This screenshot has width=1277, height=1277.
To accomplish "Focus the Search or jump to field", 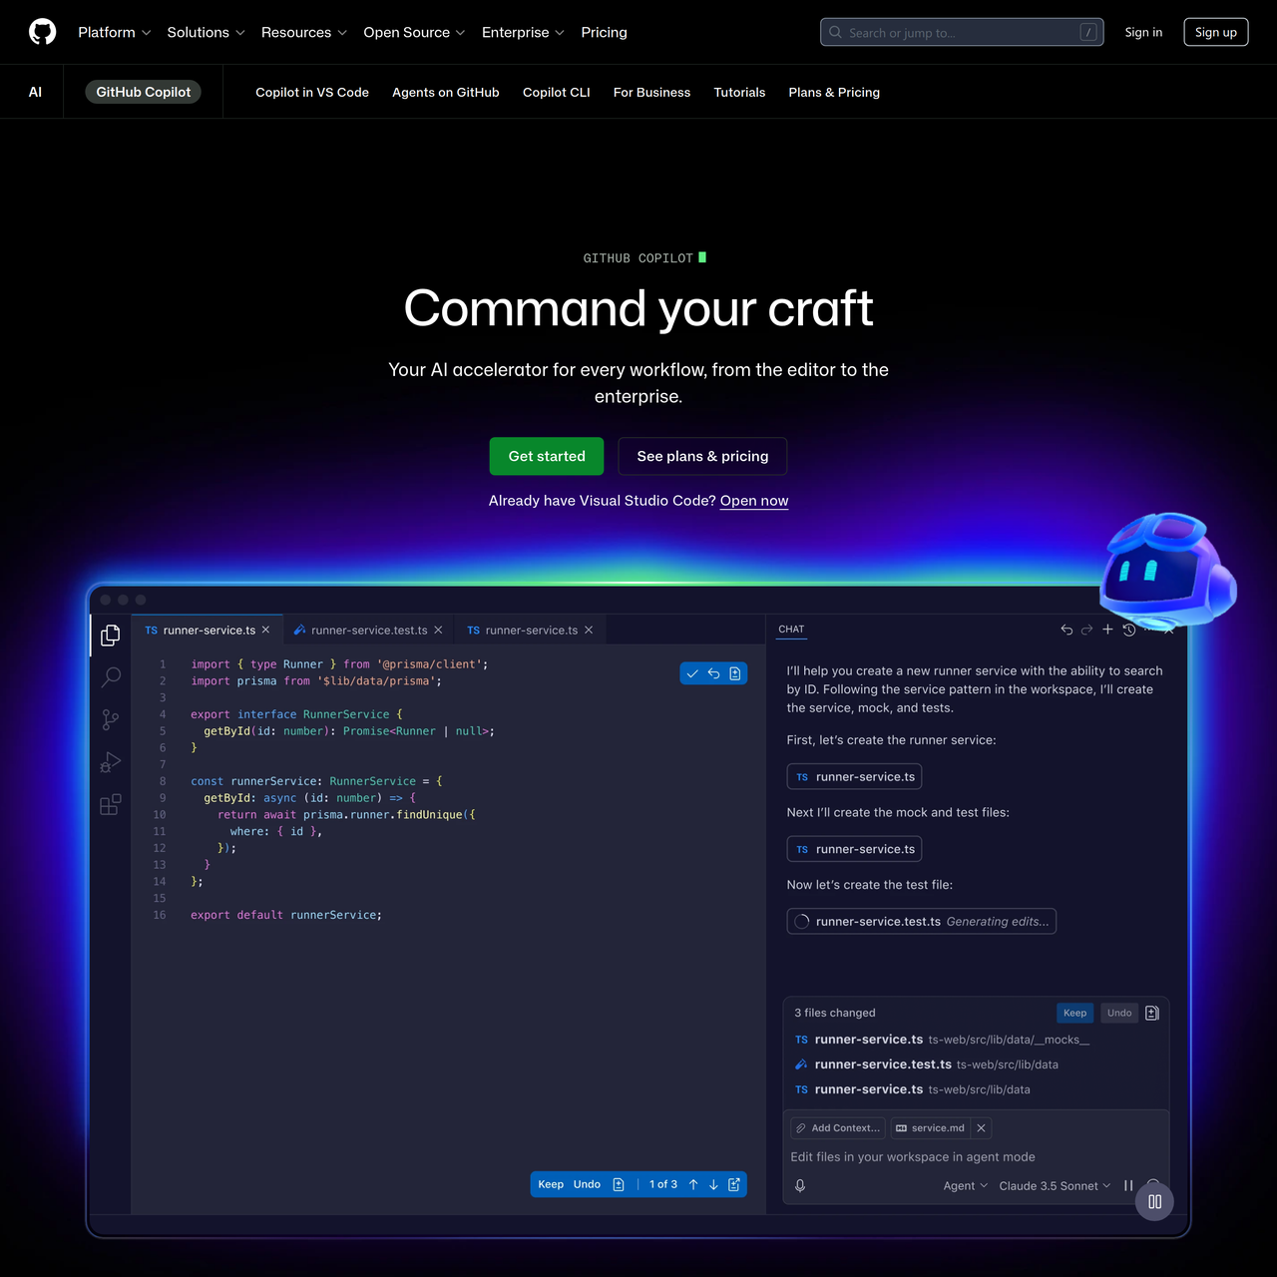I will click(962, 32).
